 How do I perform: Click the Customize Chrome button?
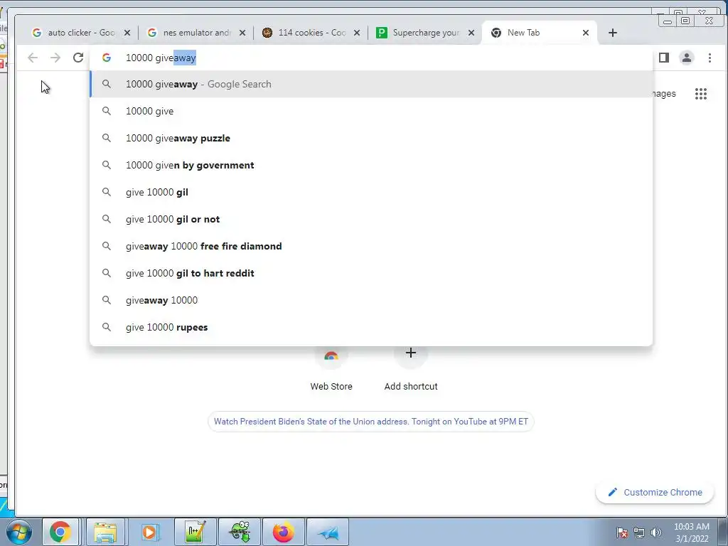point(655,492)
